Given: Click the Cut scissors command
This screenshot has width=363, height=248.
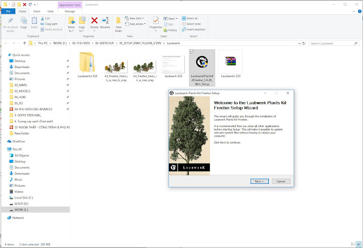Looking at the screenshot, I should tap(45, 18).
